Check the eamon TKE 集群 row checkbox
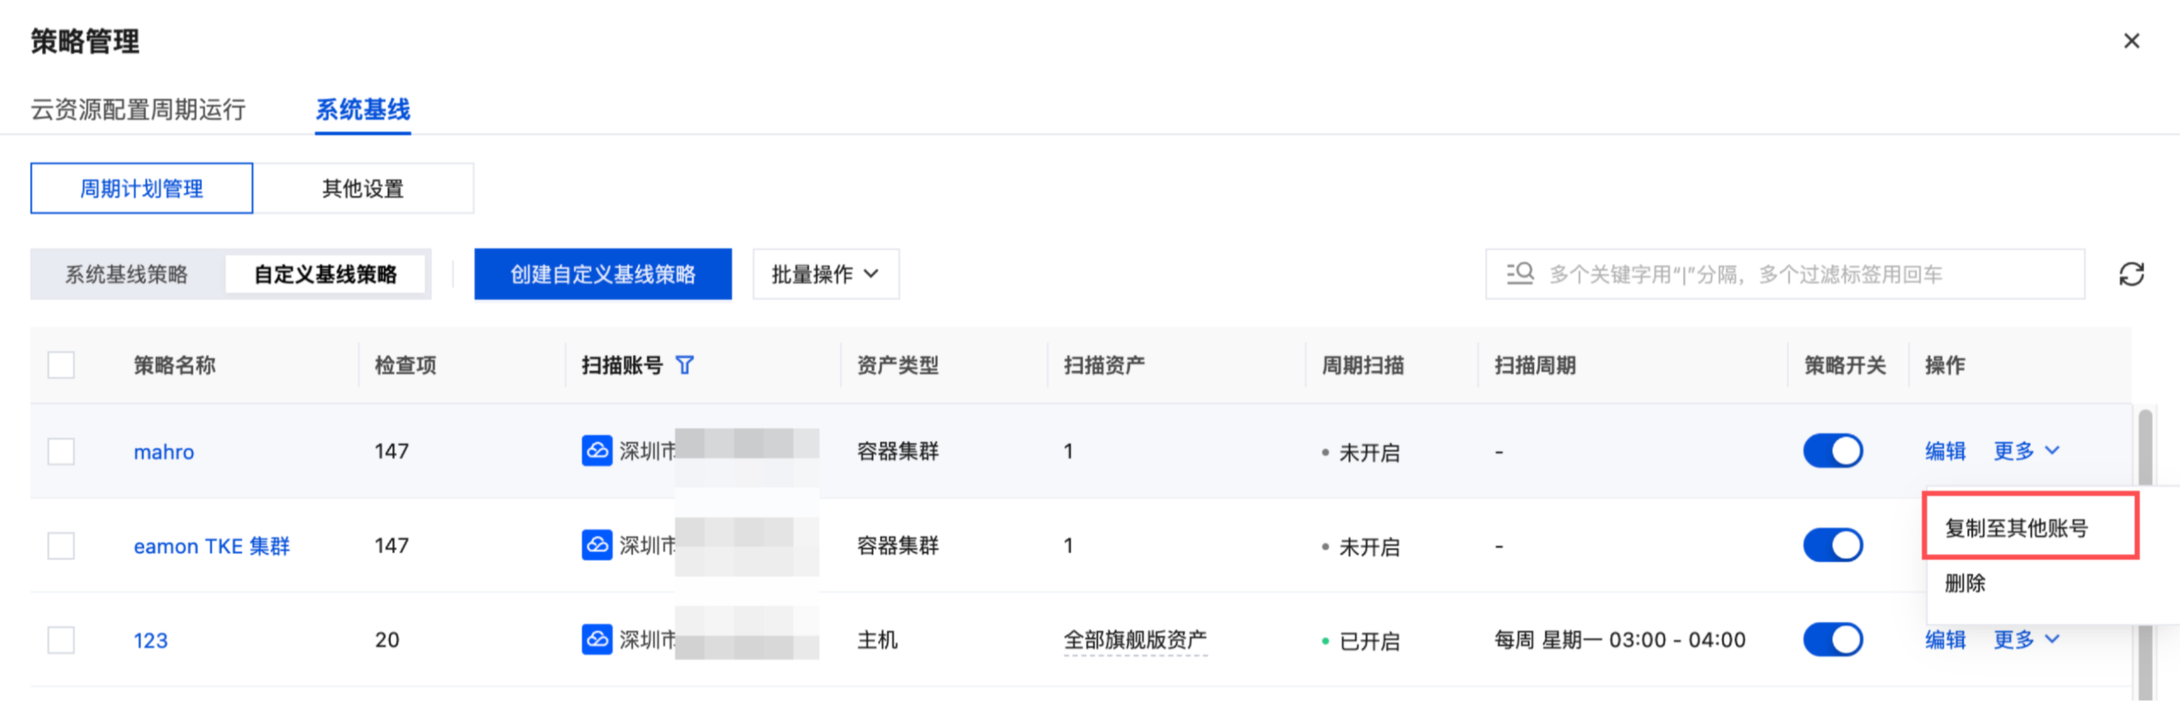This screenshot has height=701, width=2180. pyautogui.click(x=61, y=545)
